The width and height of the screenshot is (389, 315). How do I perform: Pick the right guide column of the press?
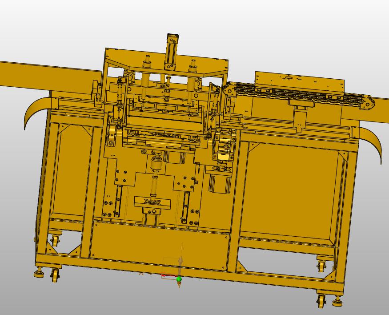click(x=192, y=82)
